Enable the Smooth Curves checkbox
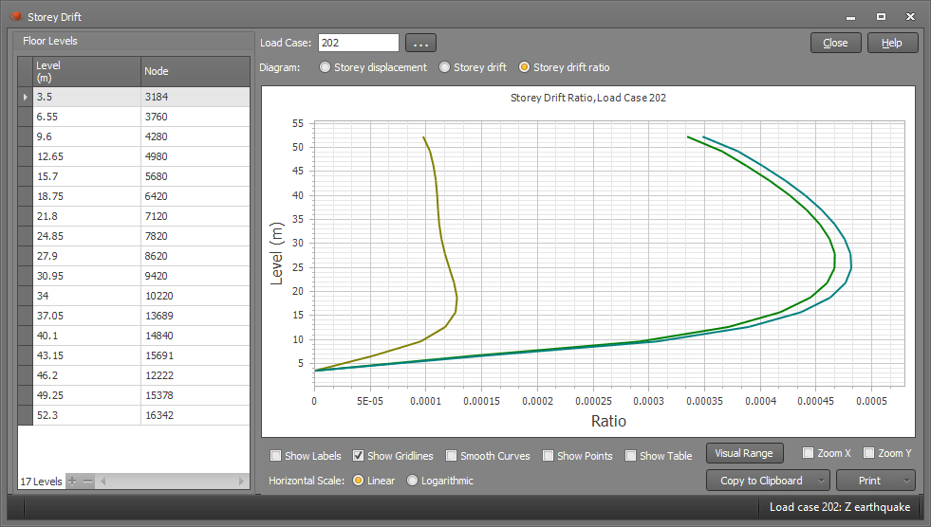Screen dimensions: 931x527 pos(451,456)
